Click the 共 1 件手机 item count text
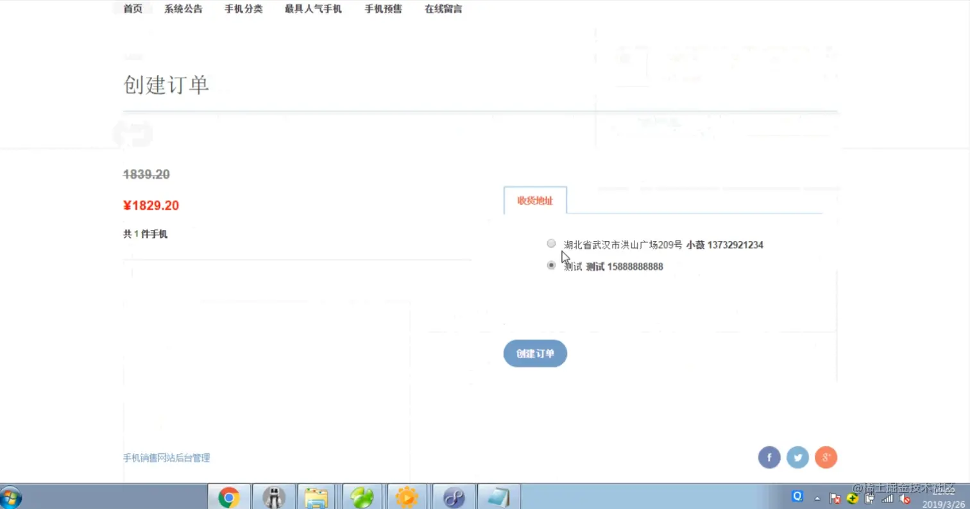The image size is (970, 509). [x=146, y=235]
